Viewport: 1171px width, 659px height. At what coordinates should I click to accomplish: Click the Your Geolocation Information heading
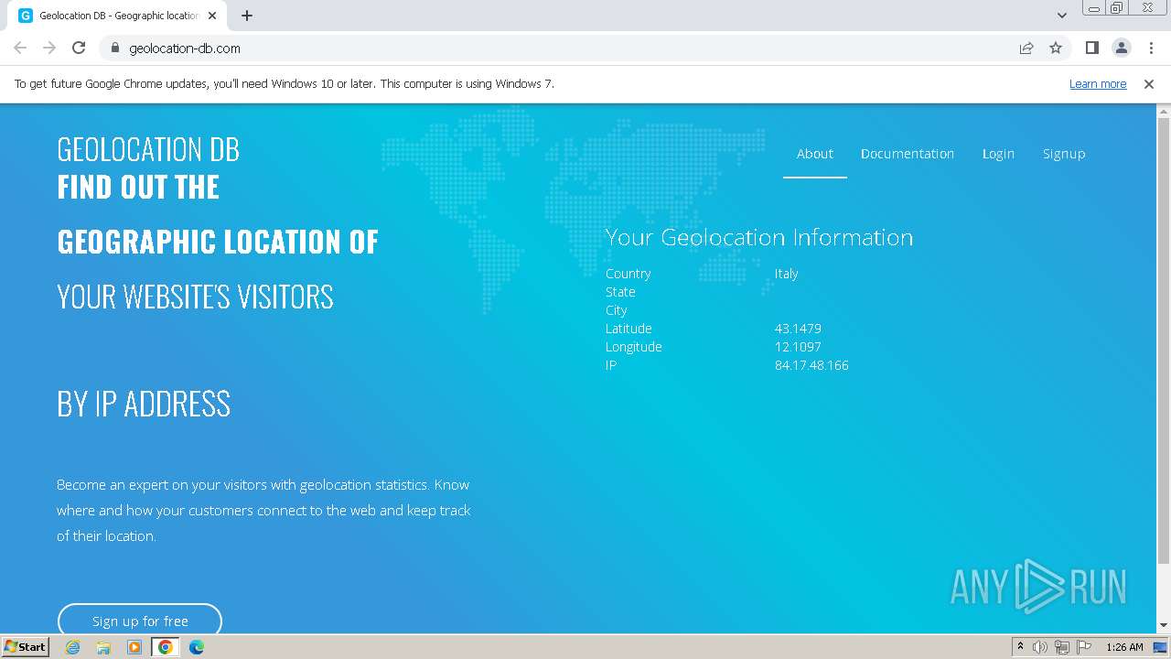(759, 237)
